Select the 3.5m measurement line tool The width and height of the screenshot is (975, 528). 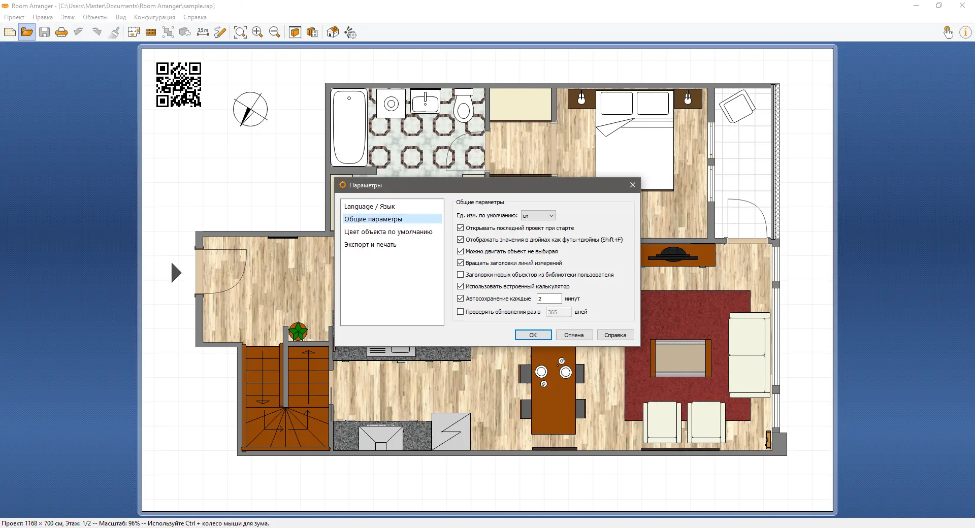point(203,32)
